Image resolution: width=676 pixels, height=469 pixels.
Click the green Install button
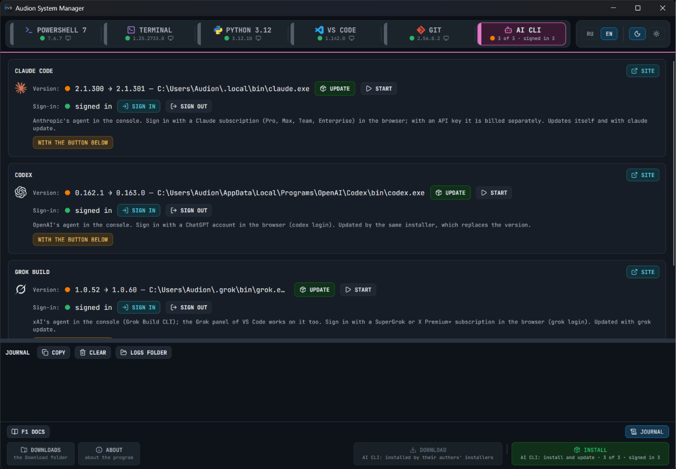590,454
